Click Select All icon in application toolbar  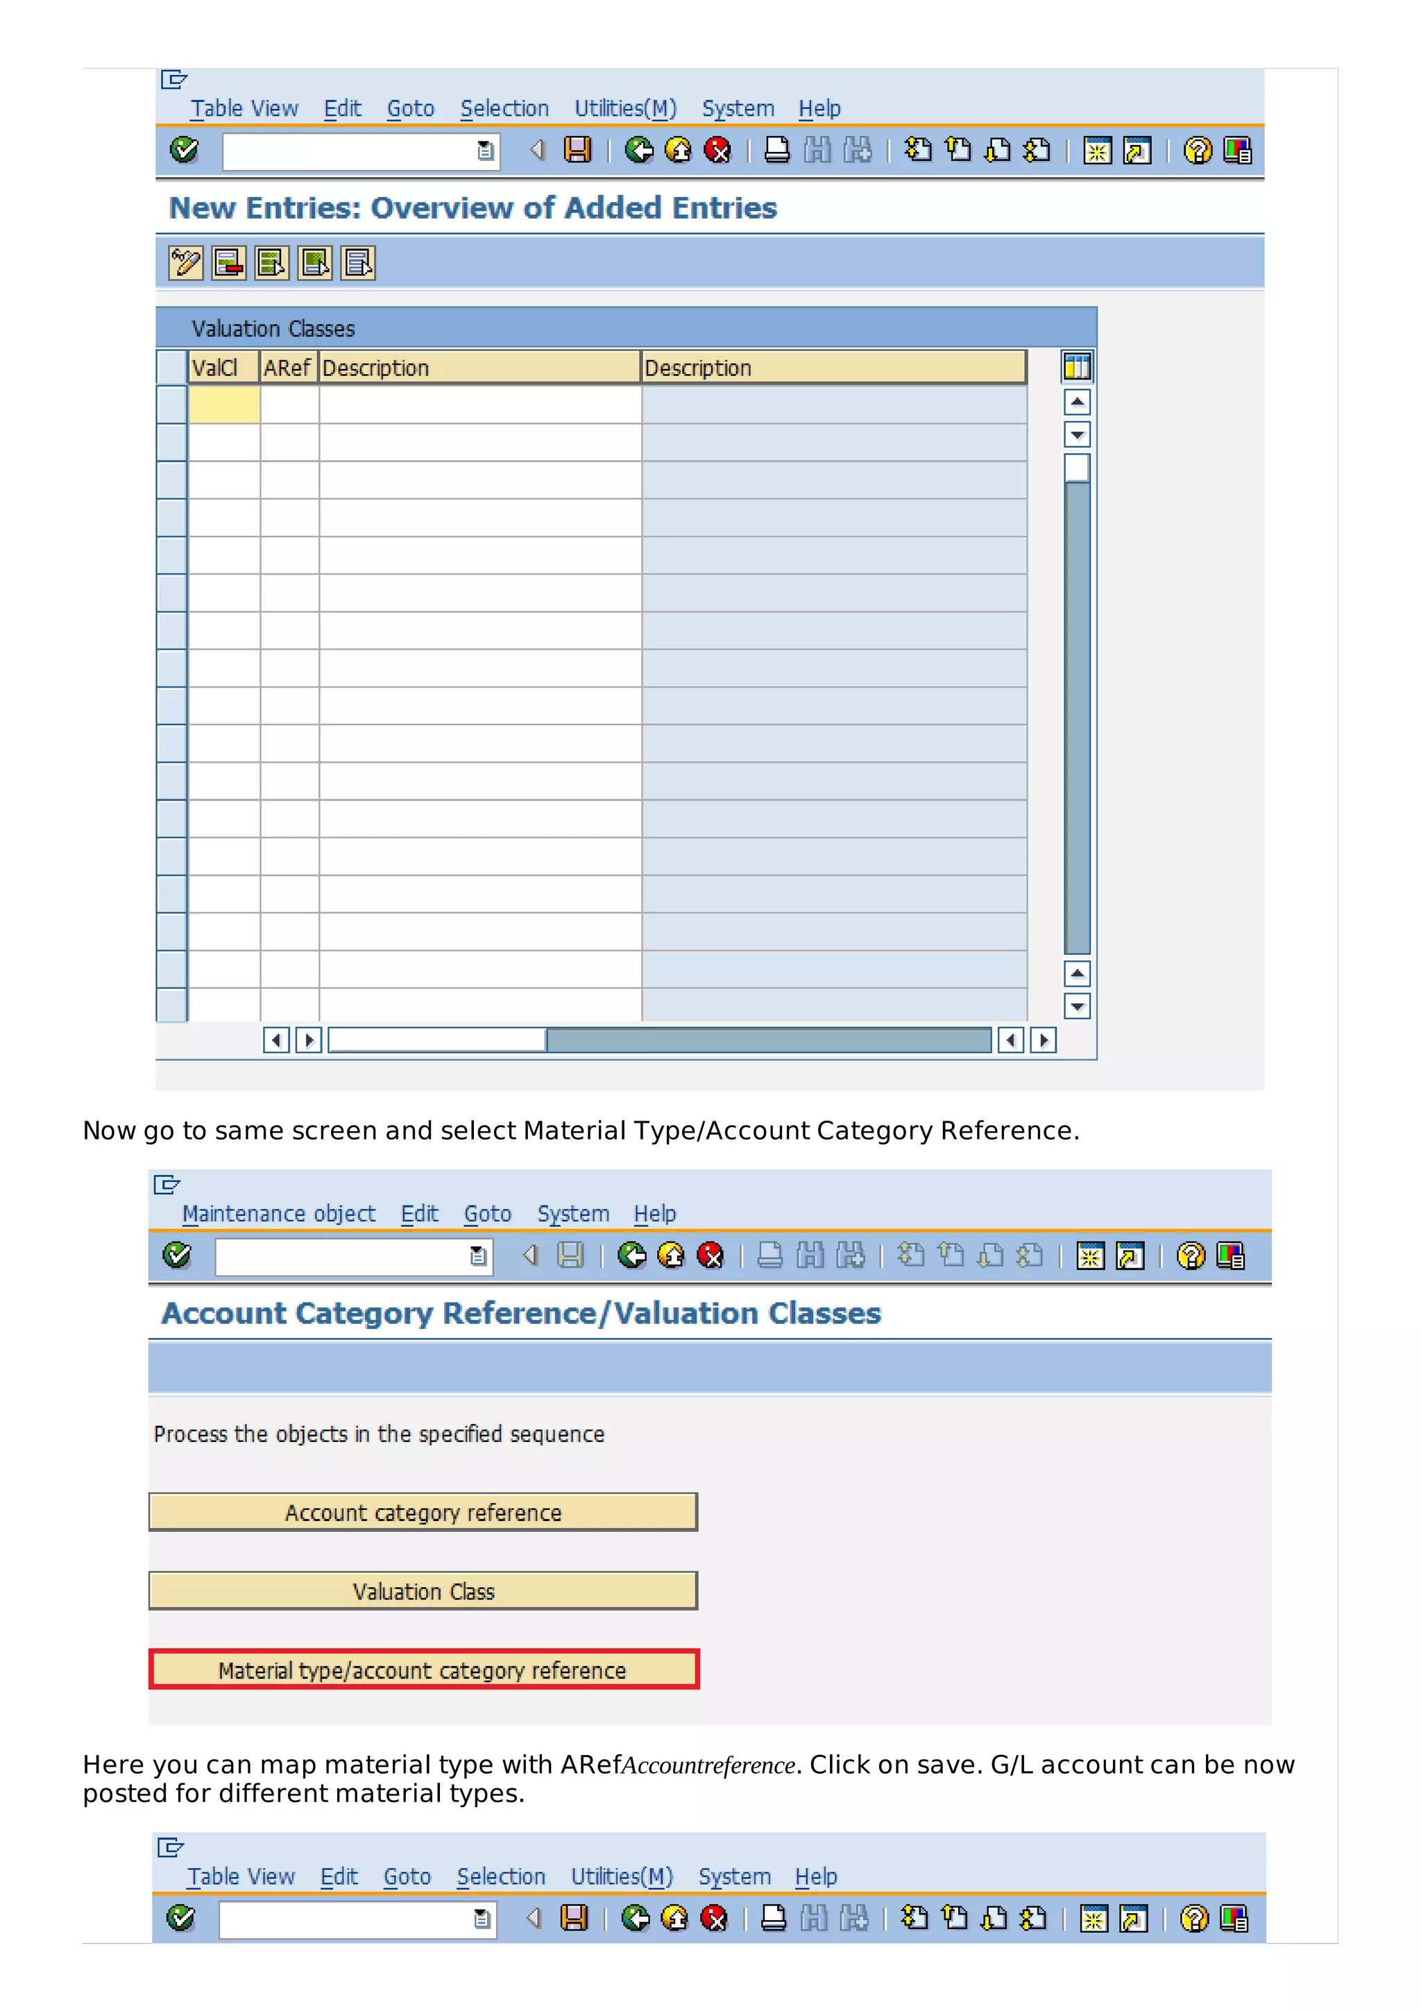point(272,263)
